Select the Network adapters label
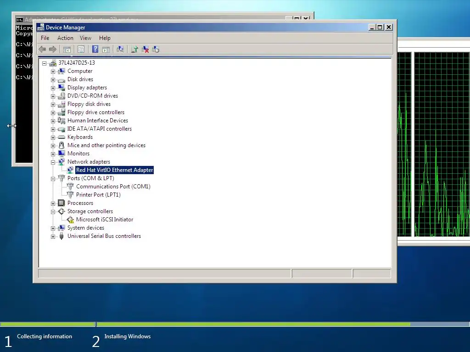This screenshot has height=352, width=470. point(89,162)
